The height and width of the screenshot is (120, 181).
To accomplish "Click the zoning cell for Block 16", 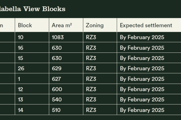I will [91, 48].
